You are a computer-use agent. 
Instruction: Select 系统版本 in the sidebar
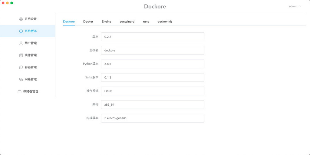click(28, 31)
